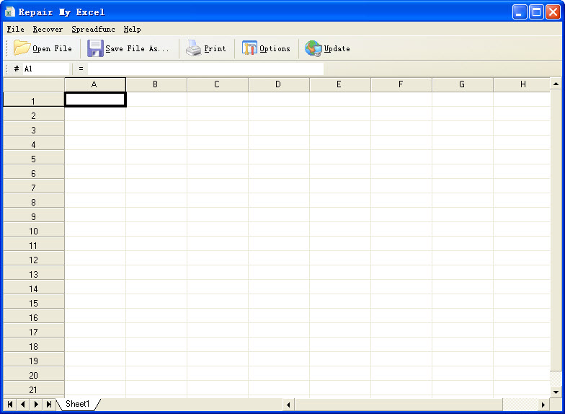Click the vertical scrollbar up arrow
This screenshot has height=414, width=565.
[556, 84]
